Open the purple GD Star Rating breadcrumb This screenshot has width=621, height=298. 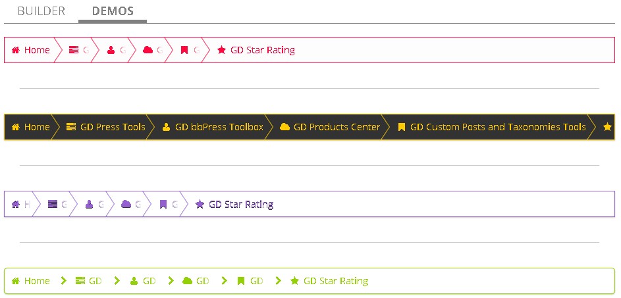click(x=234, y=205)
